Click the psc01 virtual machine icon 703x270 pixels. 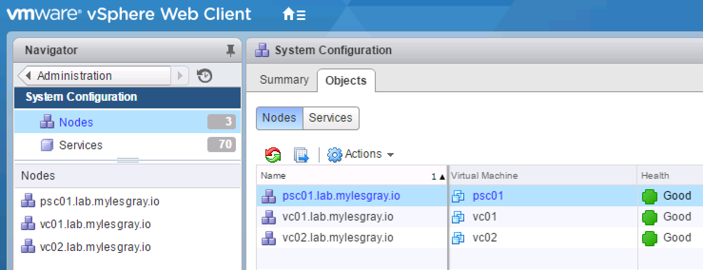click(x=458, y=196)
